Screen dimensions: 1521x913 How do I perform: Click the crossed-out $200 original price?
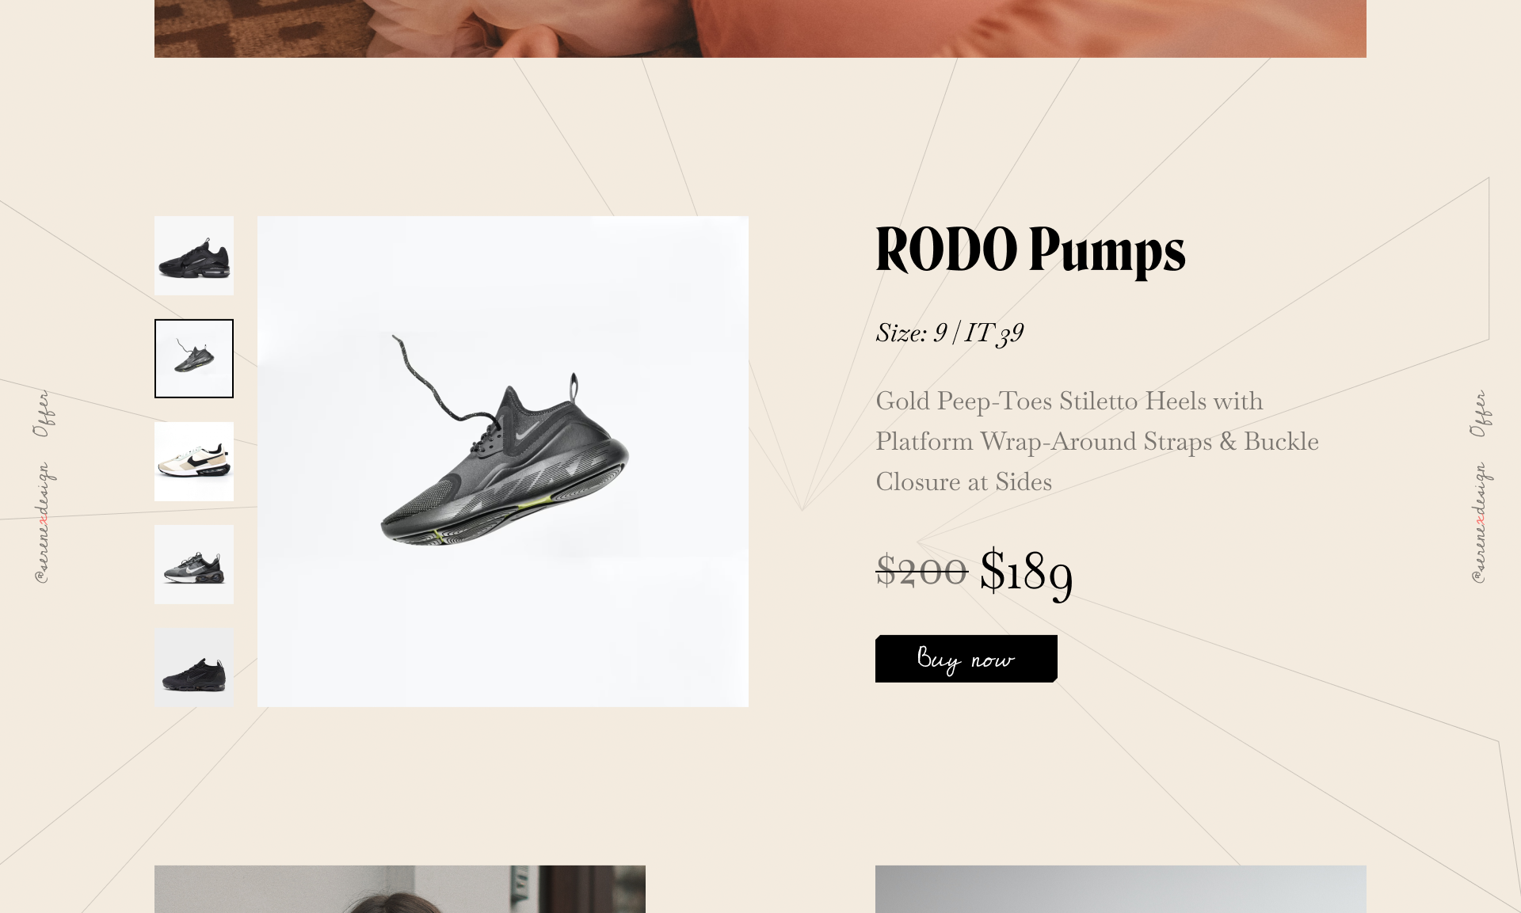[921, 570]
